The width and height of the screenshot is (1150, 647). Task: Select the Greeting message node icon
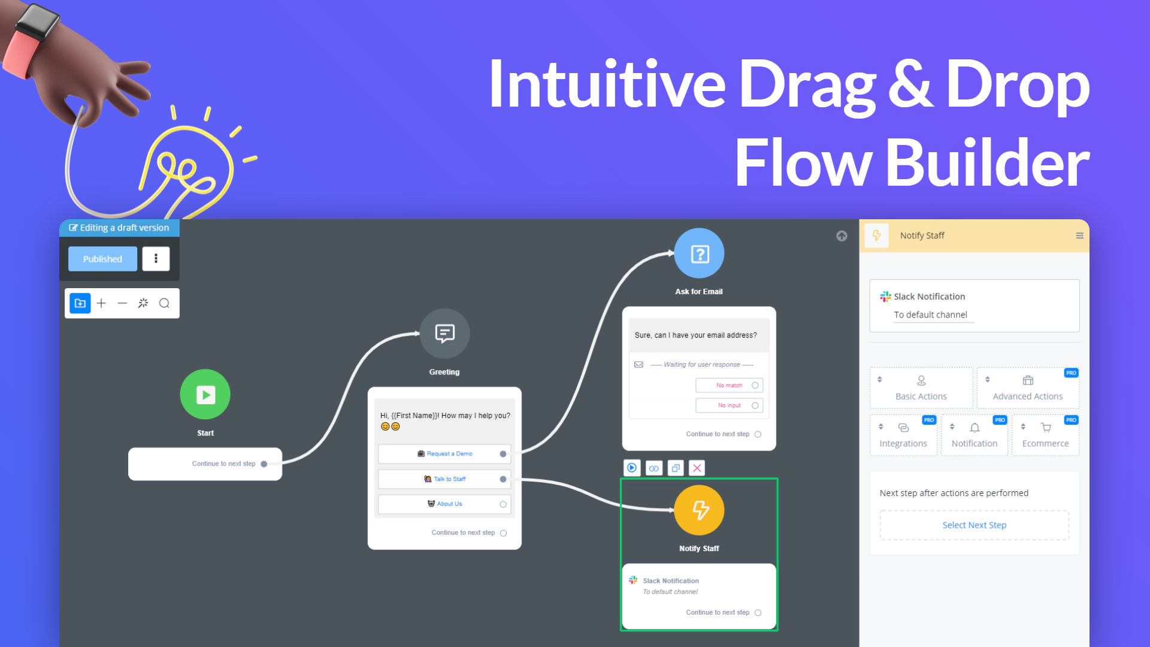(x=444, y=333)
